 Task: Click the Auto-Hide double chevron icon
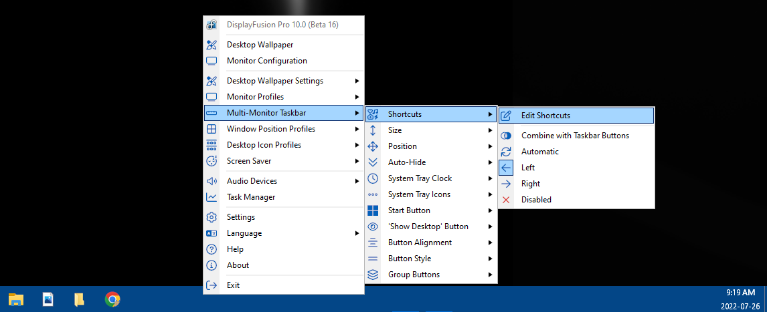point(373,162)
